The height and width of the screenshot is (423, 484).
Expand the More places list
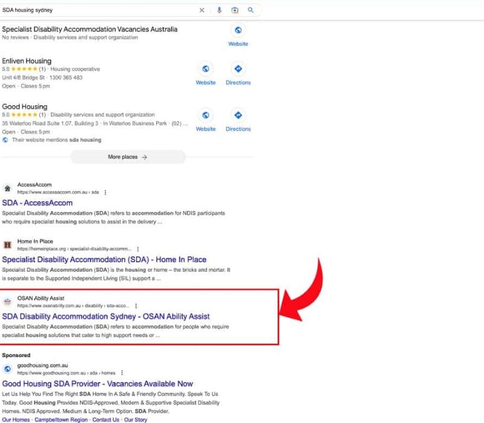(128, 157)
